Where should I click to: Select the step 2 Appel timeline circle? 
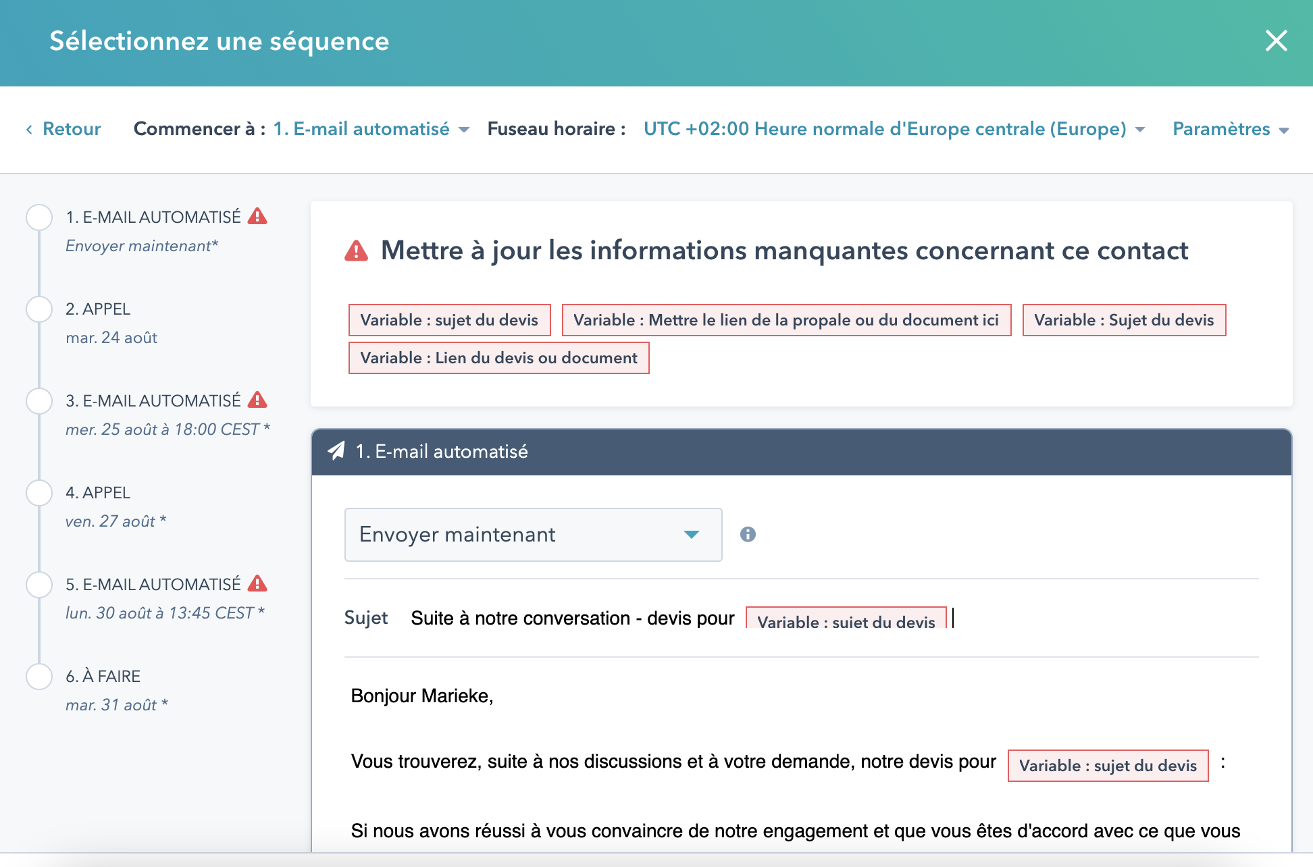(x=39, y=309)
